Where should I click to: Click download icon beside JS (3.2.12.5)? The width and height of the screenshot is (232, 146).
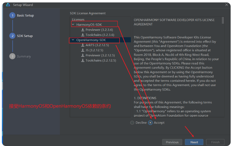83,50
